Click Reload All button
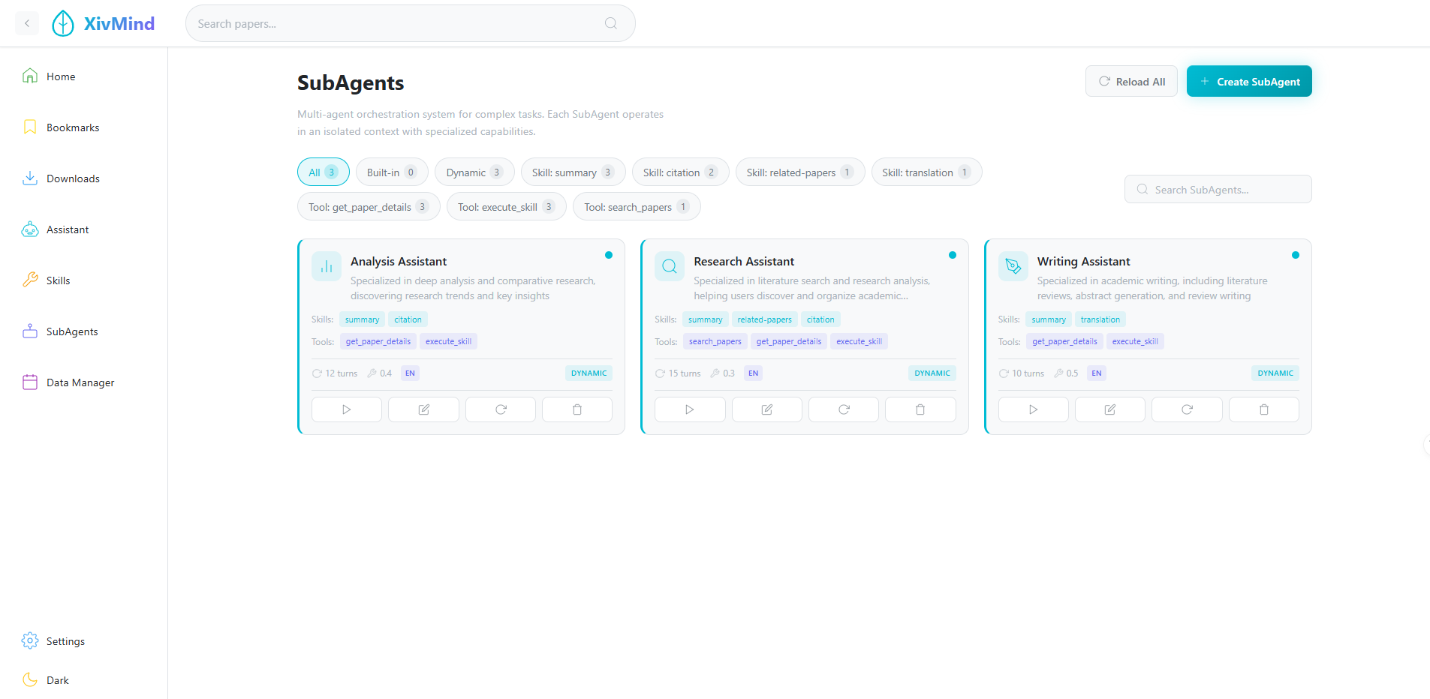The width and height of the screenshot is (1430, 699). (x=1131, y=81)
